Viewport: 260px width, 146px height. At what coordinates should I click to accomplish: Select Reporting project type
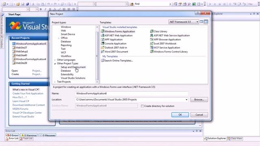click(66, 45)
